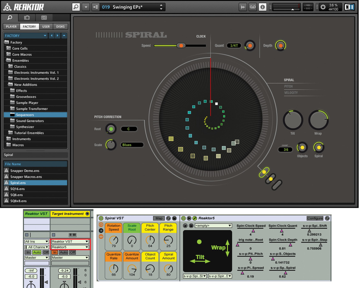Image resolution: width=359 pixels, height=288 pixels.
Task: Click the Reaktor audio power button
Action: [322, 7]
